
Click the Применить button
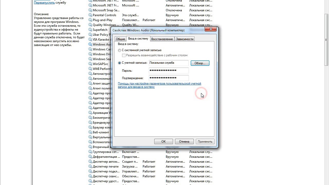point(205,142)
